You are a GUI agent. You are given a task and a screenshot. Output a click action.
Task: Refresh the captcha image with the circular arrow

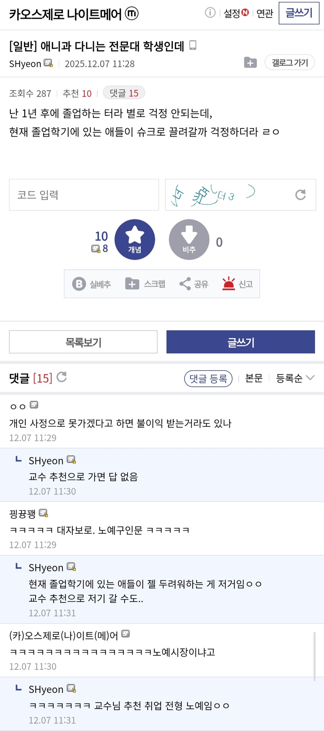coord(300,195)
